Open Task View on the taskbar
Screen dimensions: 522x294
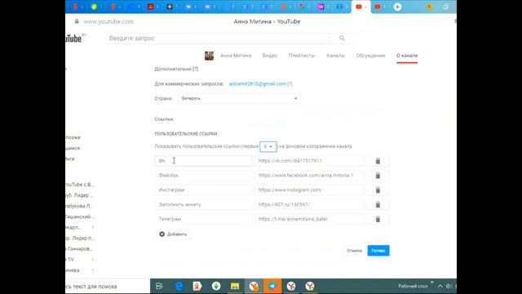(159, 286)
